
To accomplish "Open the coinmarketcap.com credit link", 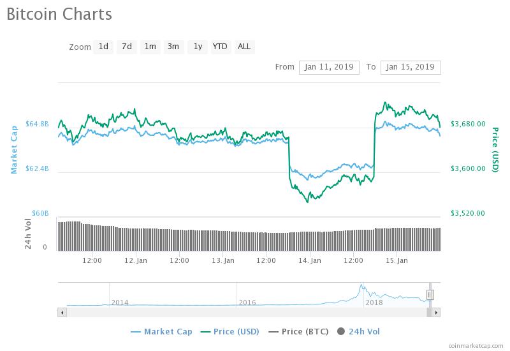I will [x=476, y=346].
